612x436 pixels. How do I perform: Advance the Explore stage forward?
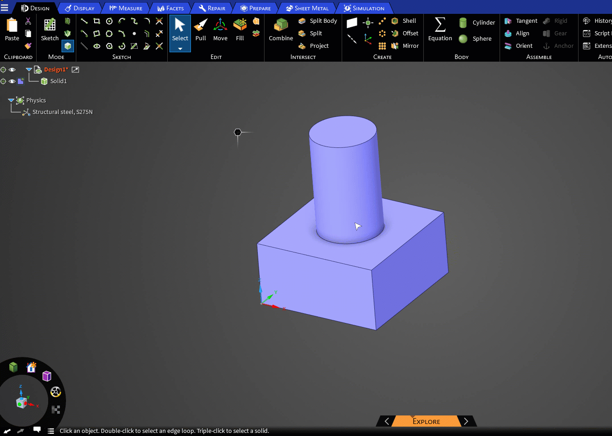click(x=466, y=421)
